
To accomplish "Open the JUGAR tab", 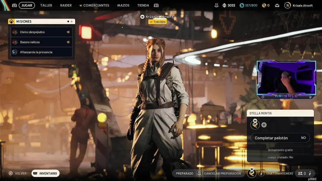I will (27, 5).
